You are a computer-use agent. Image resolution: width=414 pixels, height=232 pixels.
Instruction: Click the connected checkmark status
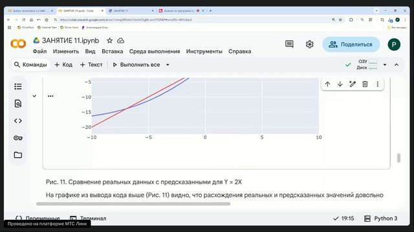[348, 64]
